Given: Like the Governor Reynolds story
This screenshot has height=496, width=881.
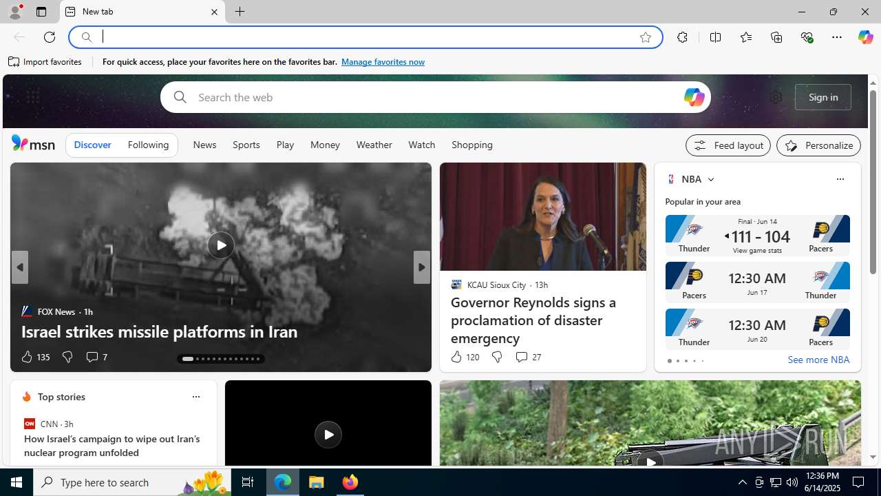Looking at the screenshot, I should tap(456, 357).
